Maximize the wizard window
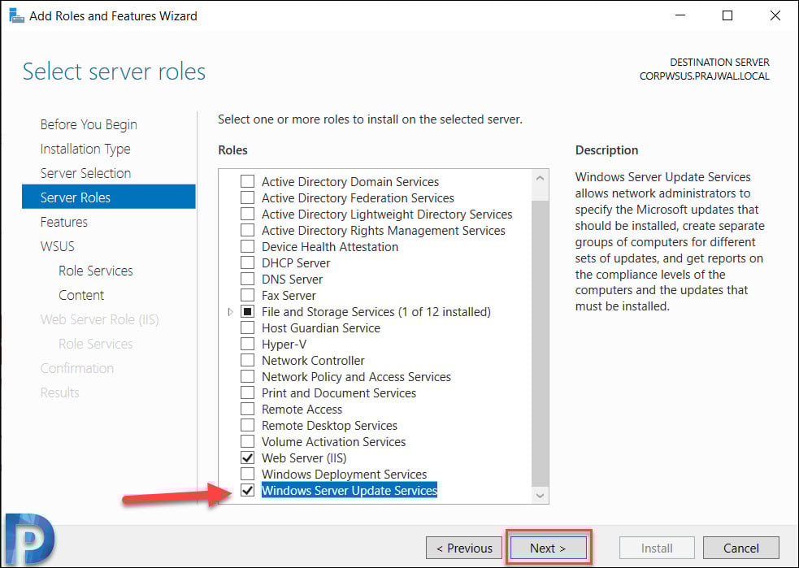The width and height of the screenshot is (799, 568). coord(727,15)
